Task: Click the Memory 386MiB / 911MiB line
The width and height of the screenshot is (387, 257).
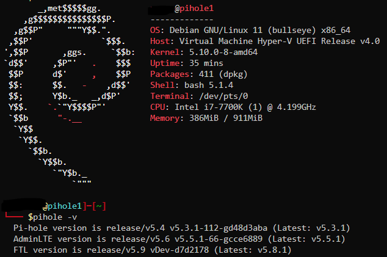Action: (206, 118)
